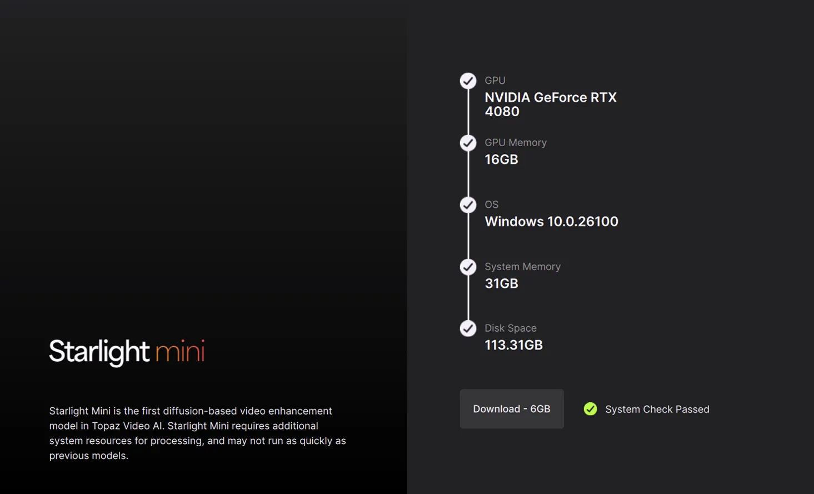Click the Windows 10.0.26100 value
This screenshot has height=494, width=814.
[x=551, y=222]
